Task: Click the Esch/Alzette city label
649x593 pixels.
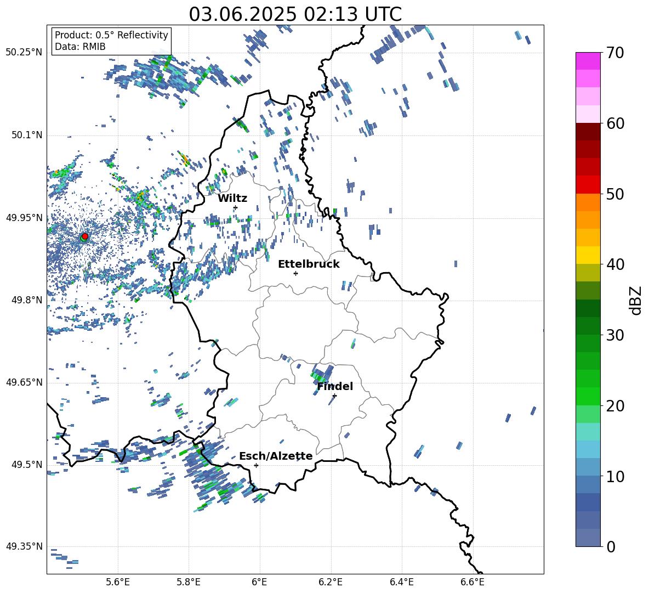Action: click(276, 456)
